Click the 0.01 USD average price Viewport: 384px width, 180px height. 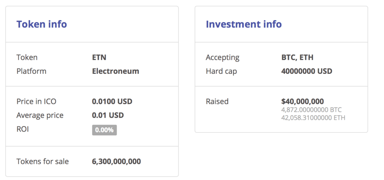coord(108,115)
